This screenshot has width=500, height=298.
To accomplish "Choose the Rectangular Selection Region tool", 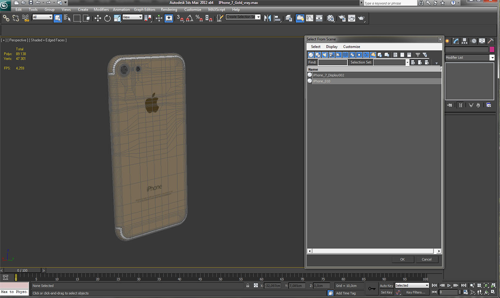I will click(x=77, y=18).
